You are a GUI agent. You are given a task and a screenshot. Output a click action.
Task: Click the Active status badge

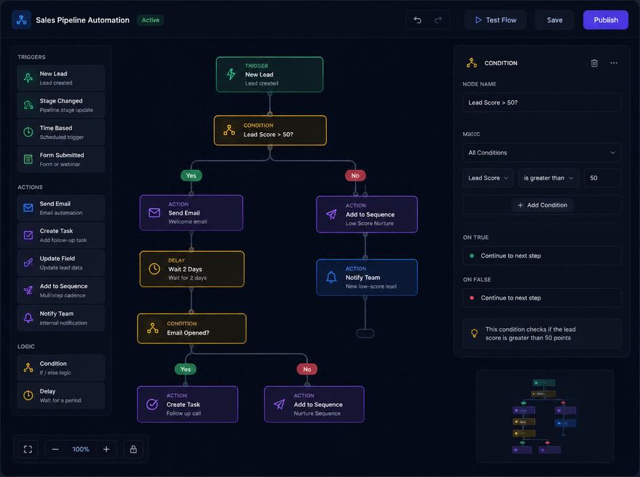(x=151, y=20)
